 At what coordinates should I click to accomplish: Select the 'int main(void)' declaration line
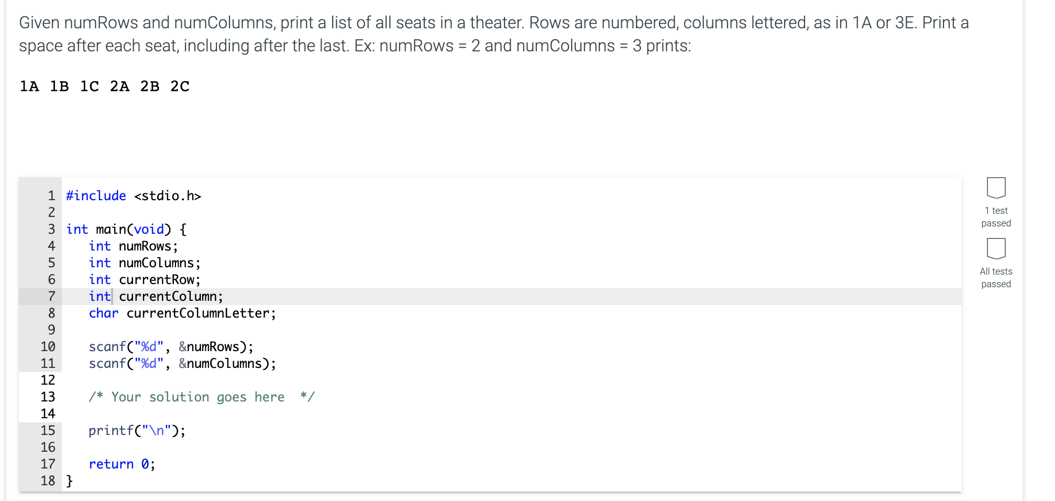(126, 229)
